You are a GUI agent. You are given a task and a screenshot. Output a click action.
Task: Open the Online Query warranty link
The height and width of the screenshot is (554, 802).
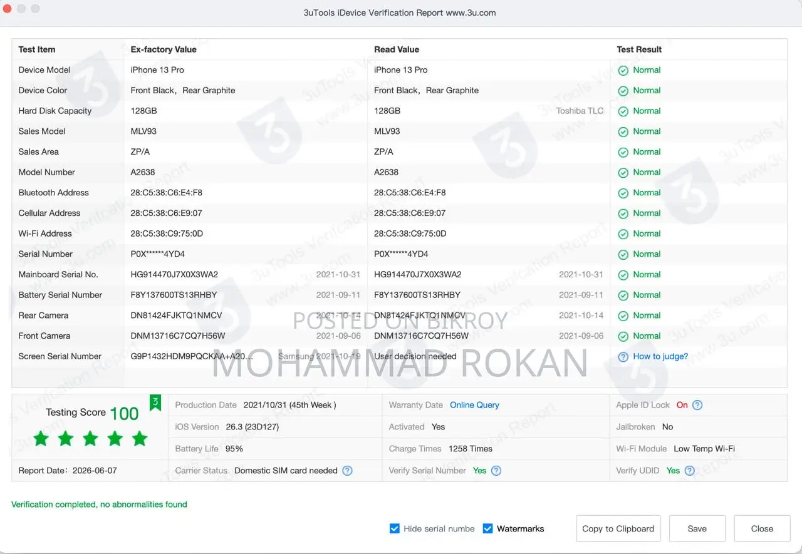[x=474, y=405]
